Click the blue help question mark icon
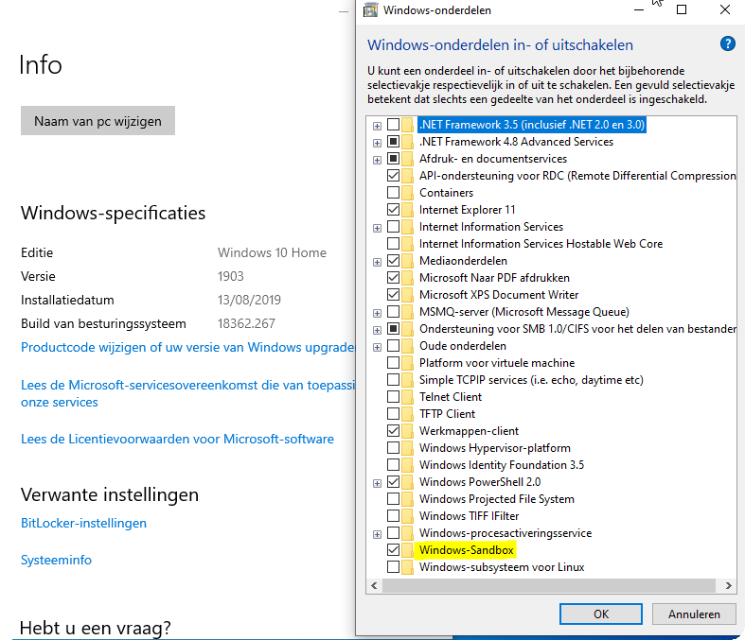Image resolution: width=745 pixels, height=640 pixels. pyautogui.click(x=727, y=43)
